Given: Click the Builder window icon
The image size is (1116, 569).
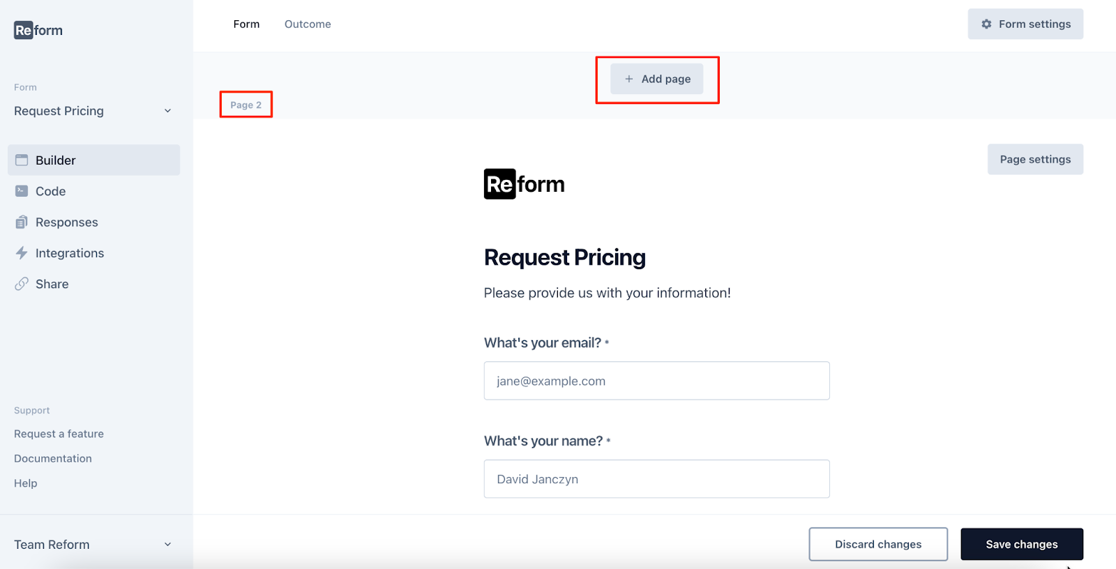Looking at the screenshot, I should (22, 160).
